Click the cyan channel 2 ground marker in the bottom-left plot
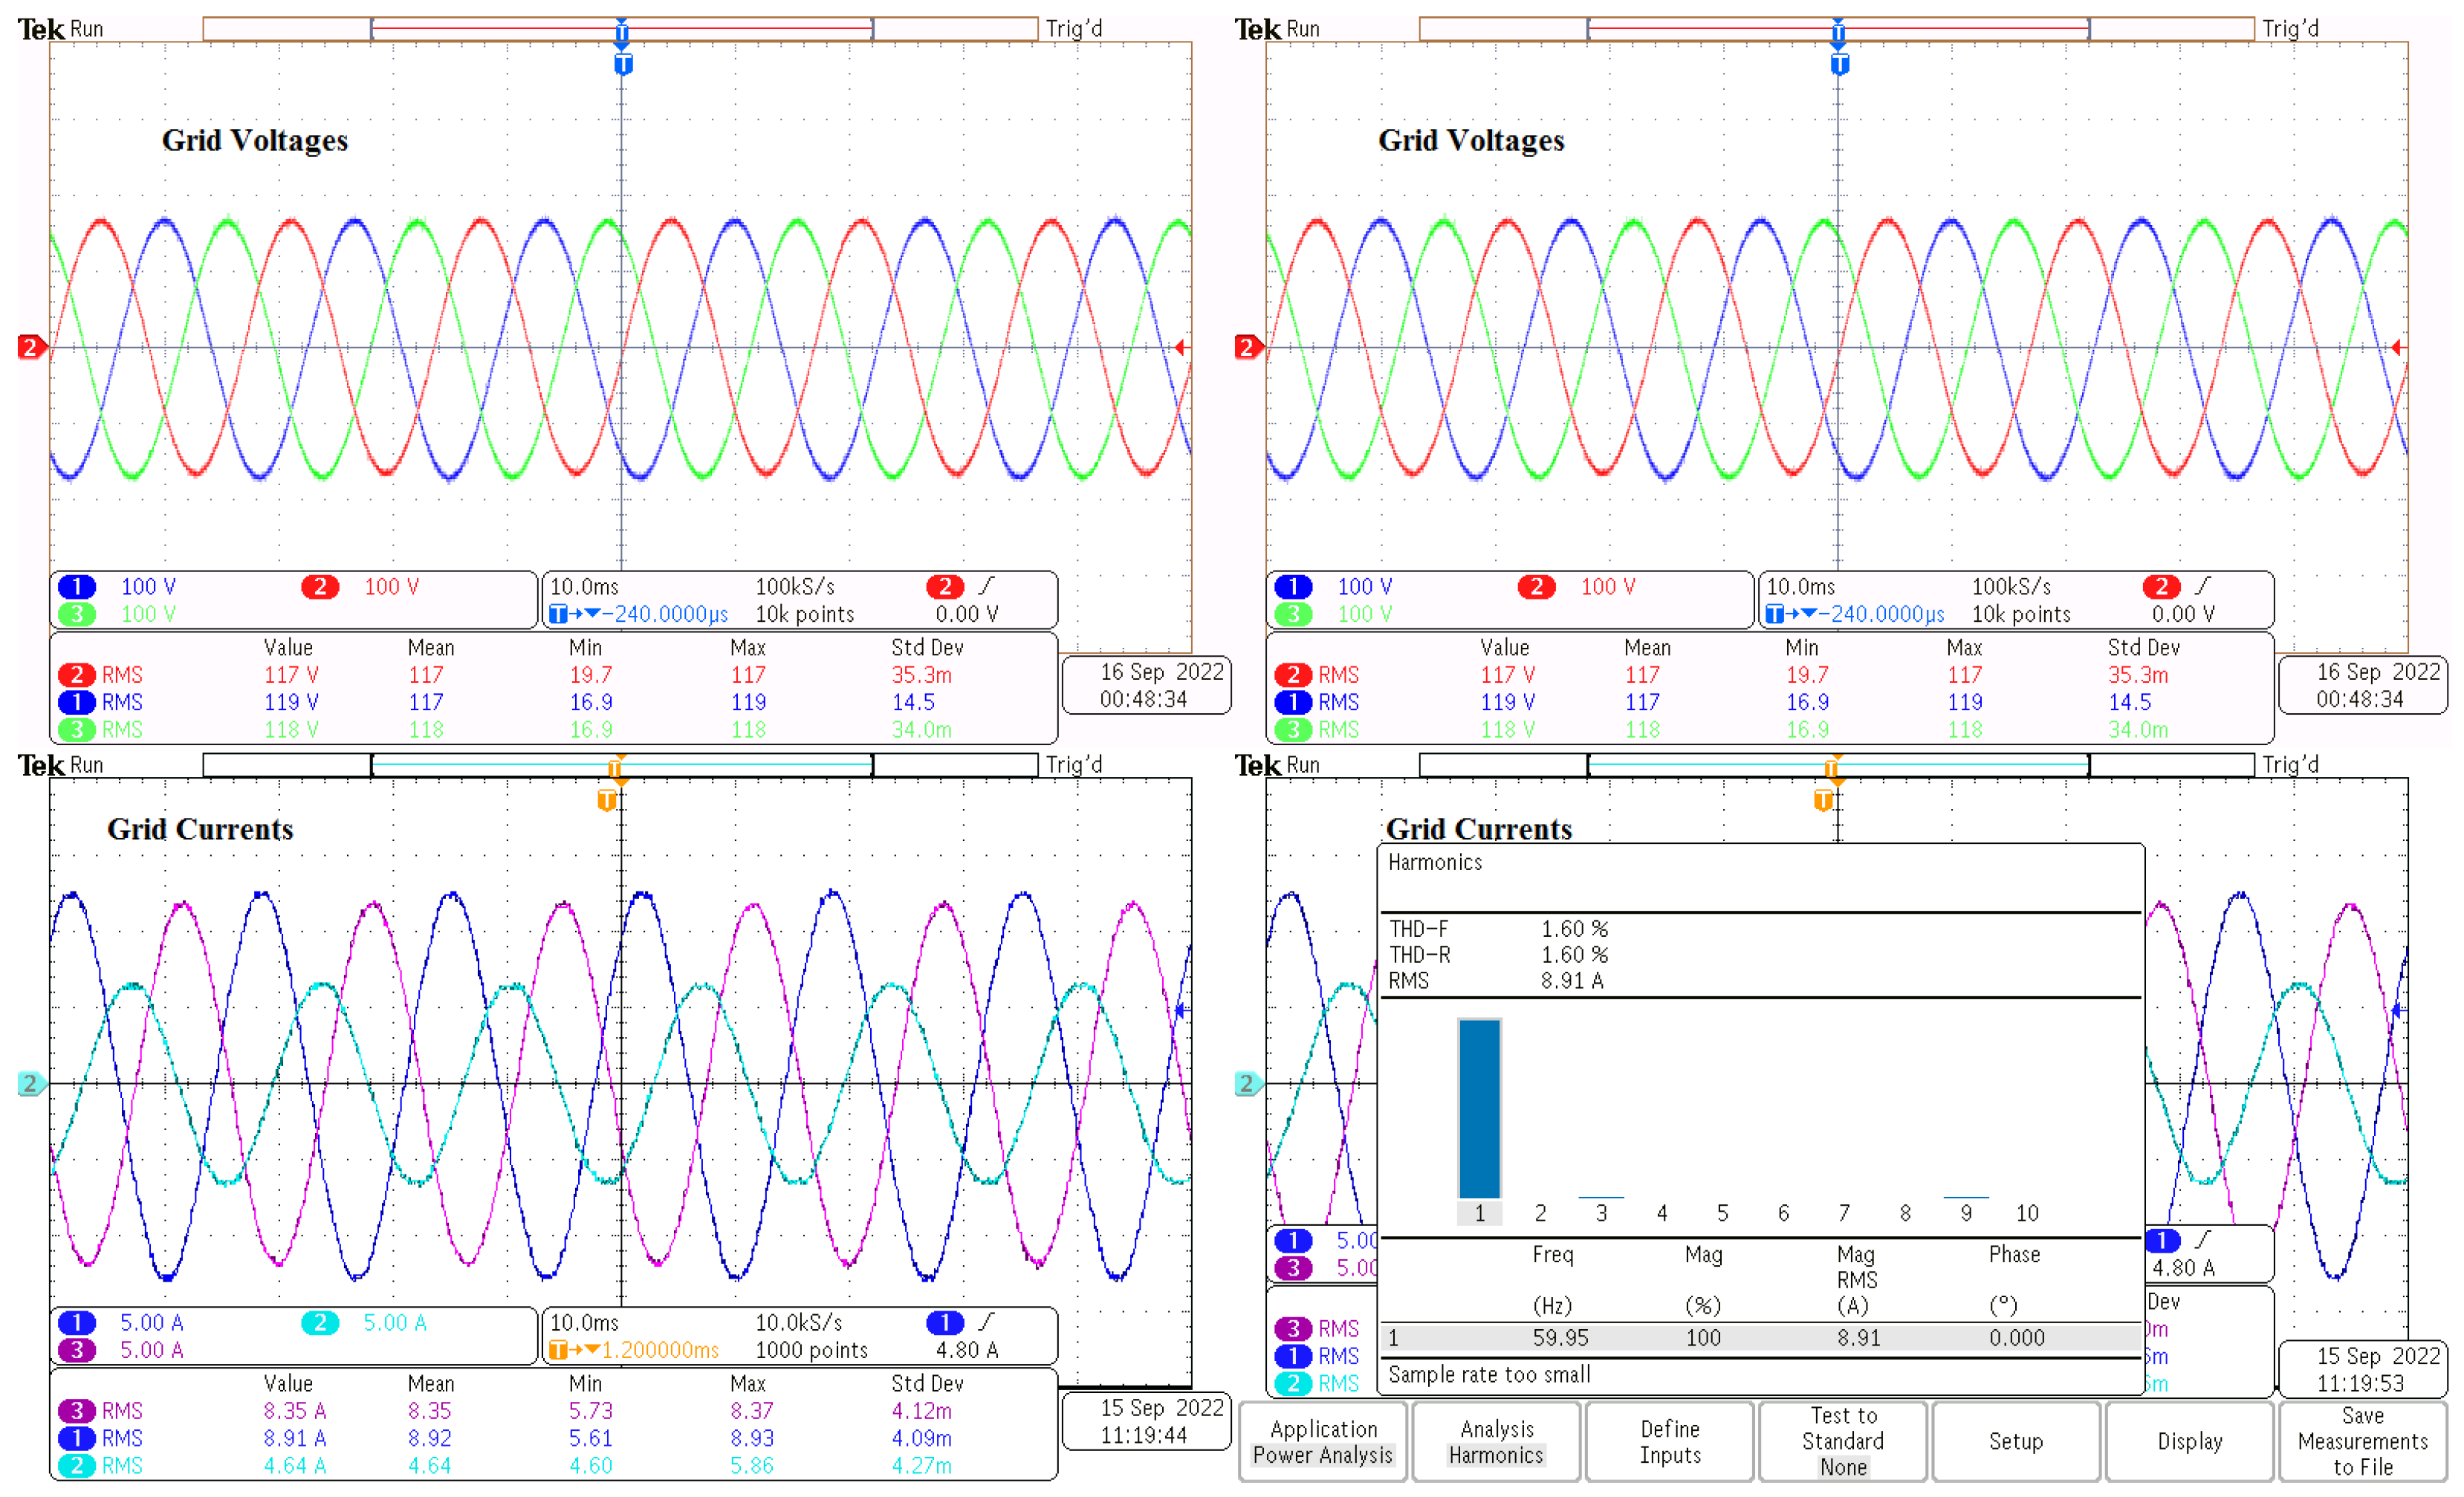Image resolution: width=2464 pixels, height=1497 pixels. coord(30,1083)
